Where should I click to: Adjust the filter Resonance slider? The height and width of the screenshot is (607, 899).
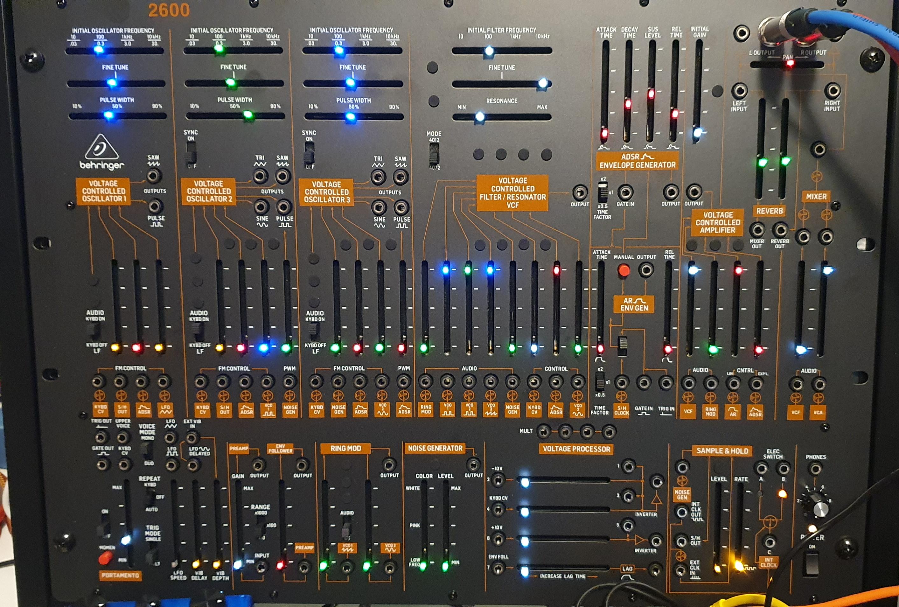pos(480,116)
